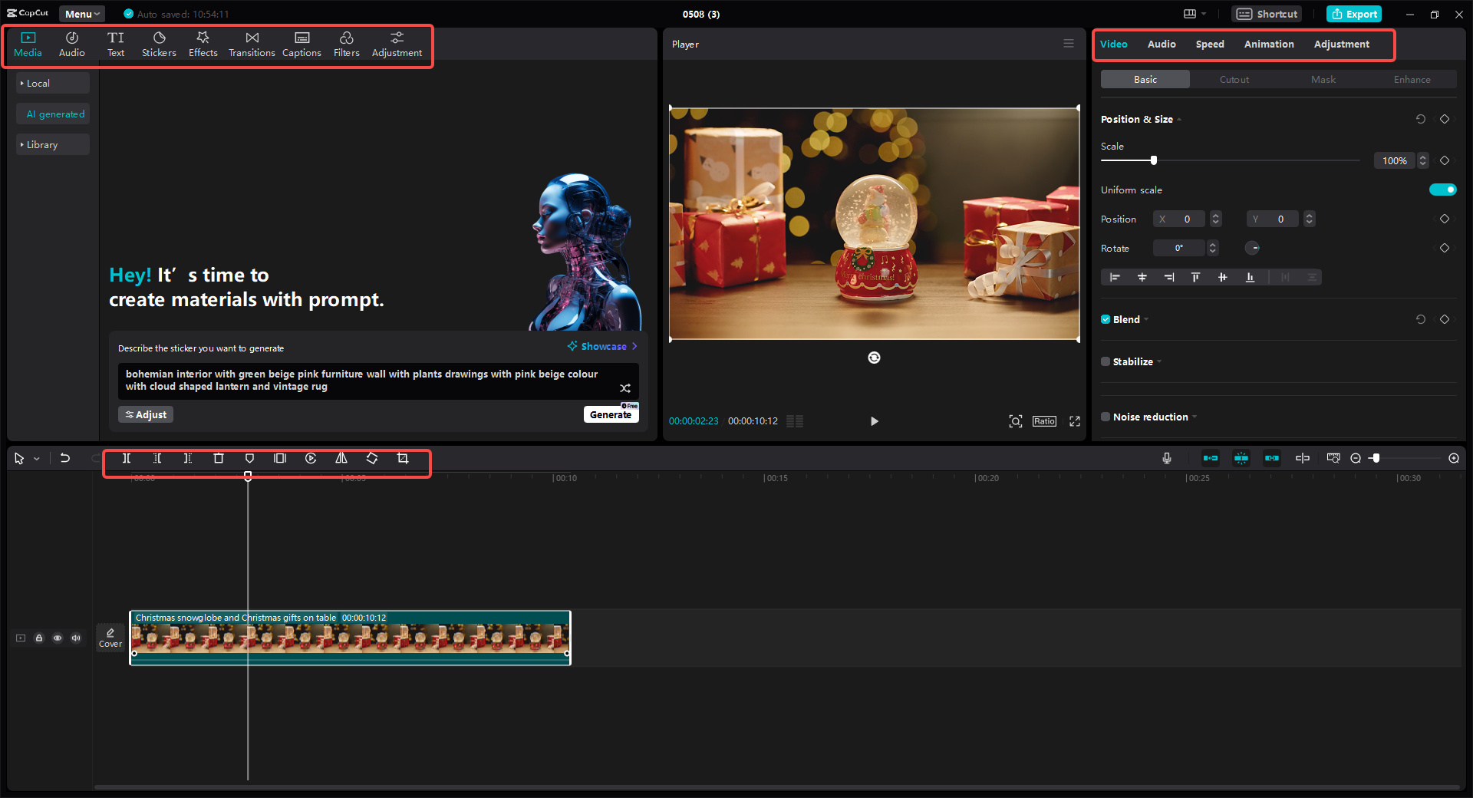Select the Split tool in the timeline toolbar
The width and height of the screenshot is (1473, 798).
pyautogui.click(x=127, y=458)
